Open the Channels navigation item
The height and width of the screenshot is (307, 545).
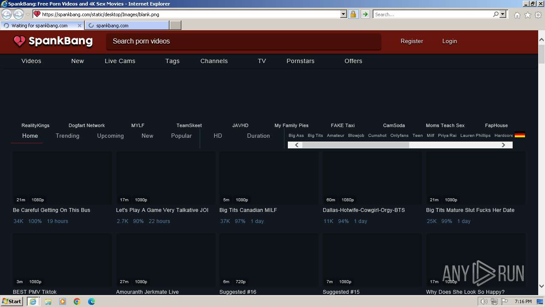coord(214,61)
